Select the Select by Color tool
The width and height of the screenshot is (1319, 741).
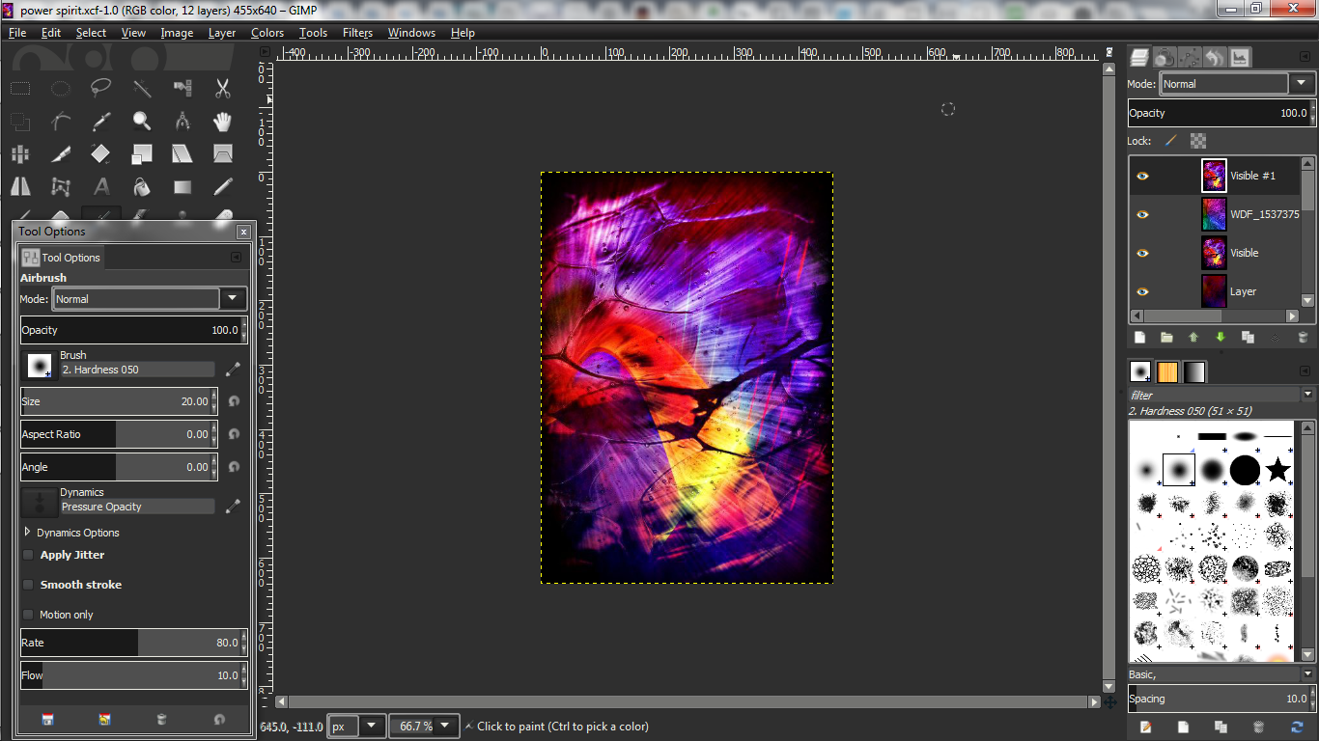click(182, 89)
